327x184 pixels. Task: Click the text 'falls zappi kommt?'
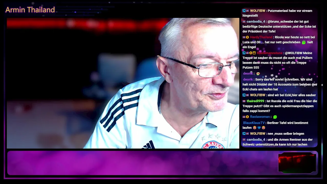coord(256,111)
